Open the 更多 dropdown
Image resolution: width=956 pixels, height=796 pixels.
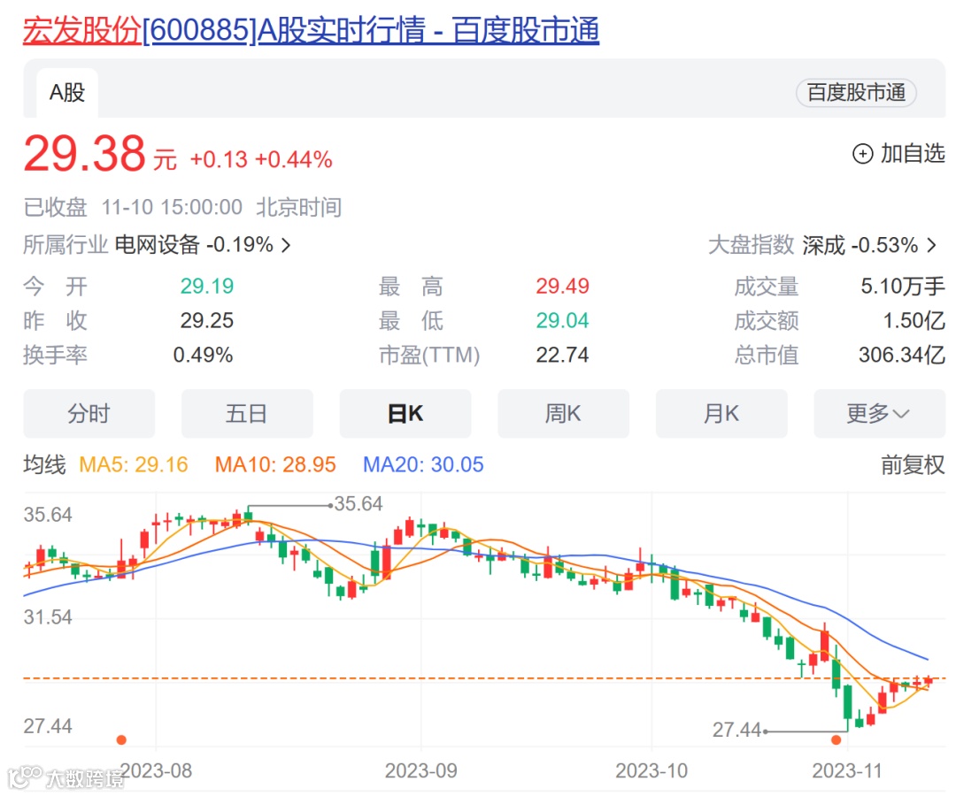[x=879, y=414]
